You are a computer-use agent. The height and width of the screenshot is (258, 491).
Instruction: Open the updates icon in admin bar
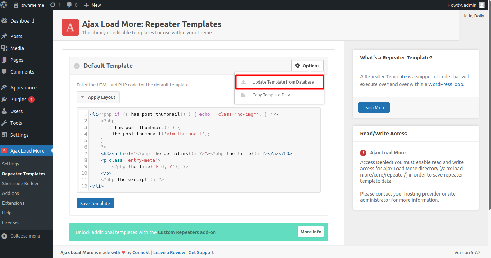point(53,5)
